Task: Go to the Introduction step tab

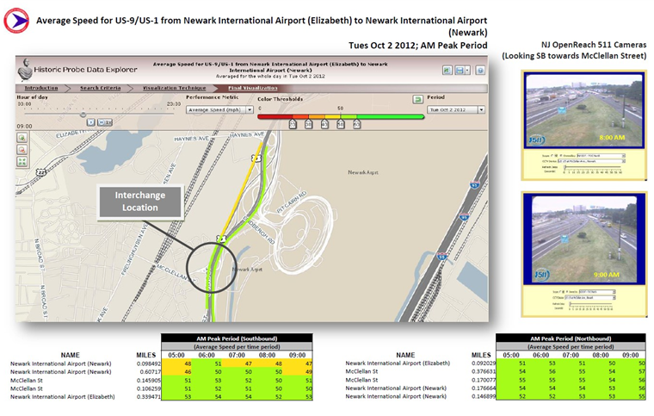Action: (42, 88)
